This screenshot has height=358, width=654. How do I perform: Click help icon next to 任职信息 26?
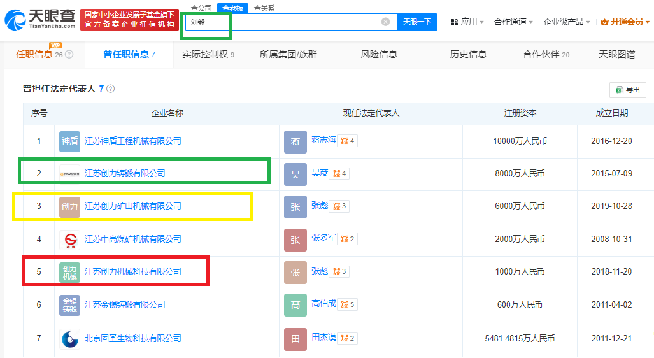point(69,55)
